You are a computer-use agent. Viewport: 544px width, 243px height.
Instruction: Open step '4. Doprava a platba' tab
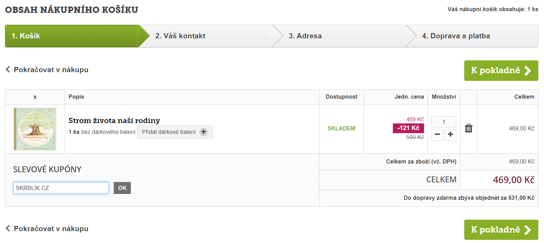point(455,36)
